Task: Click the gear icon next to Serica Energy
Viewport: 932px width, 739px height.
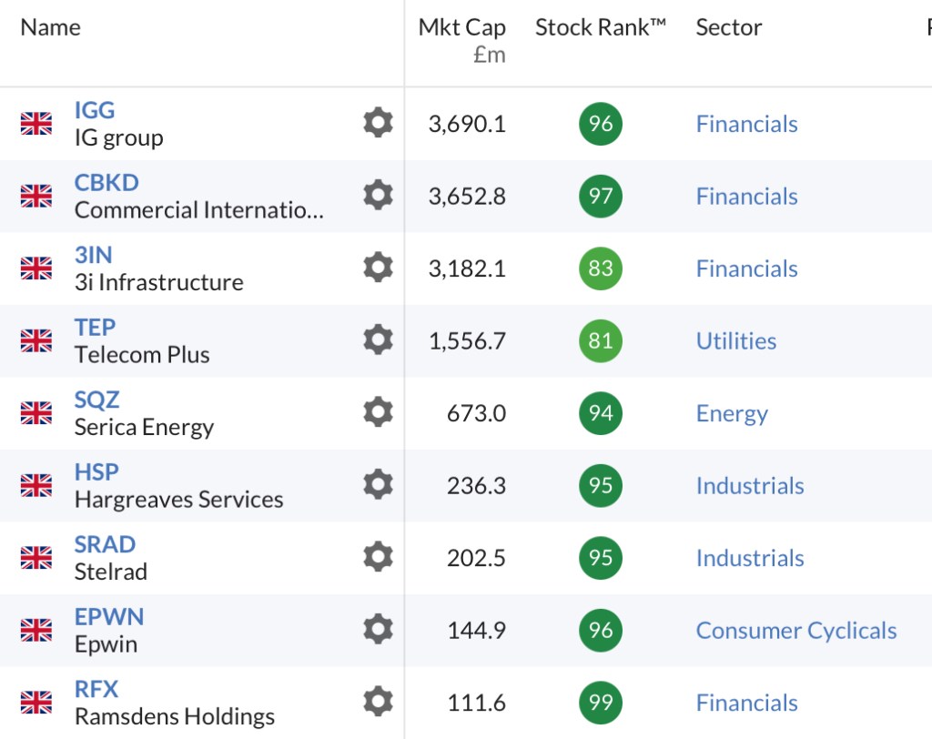Action: 378,412
